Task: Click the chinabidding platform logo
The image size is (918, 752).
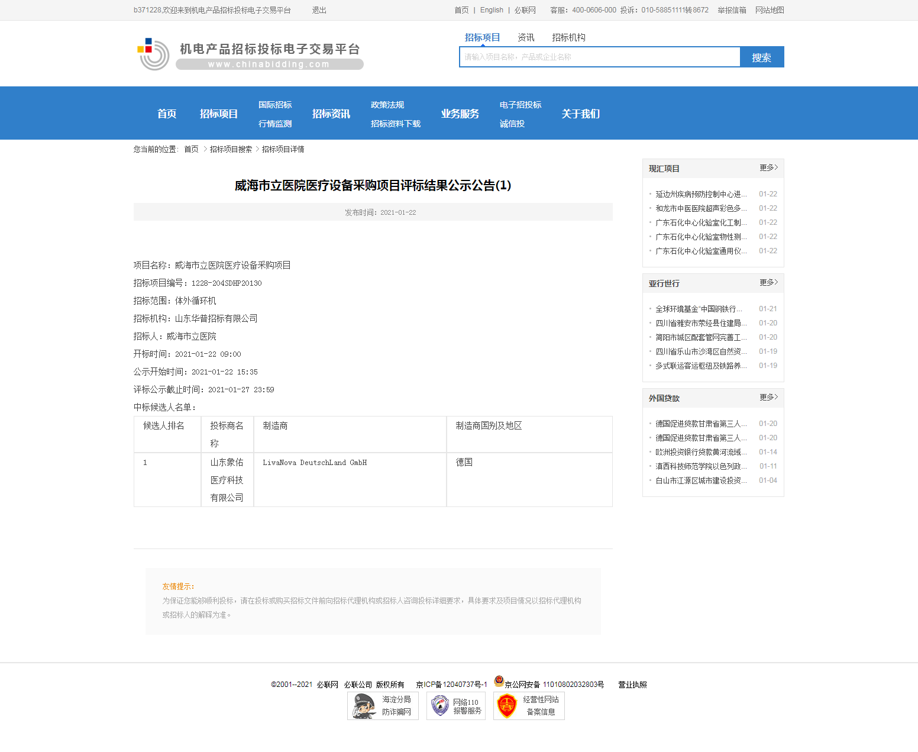Action: coord(248,53)
